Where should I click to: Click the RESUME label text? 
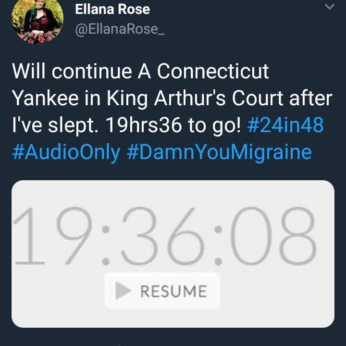click(x=173, y=291)
